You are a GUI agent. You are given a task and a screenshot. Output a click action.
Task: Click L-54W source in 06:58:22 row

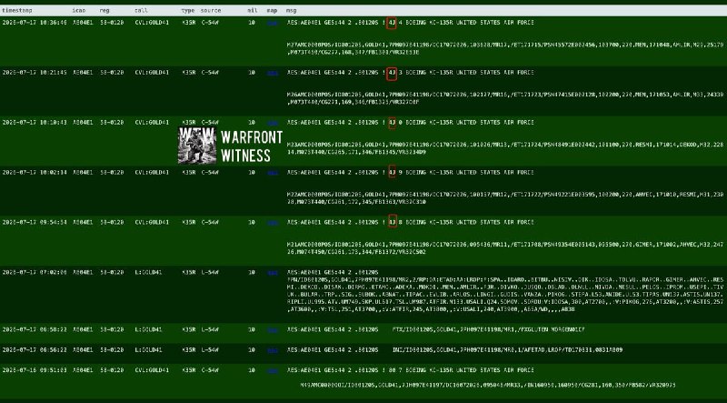point(210,329)
